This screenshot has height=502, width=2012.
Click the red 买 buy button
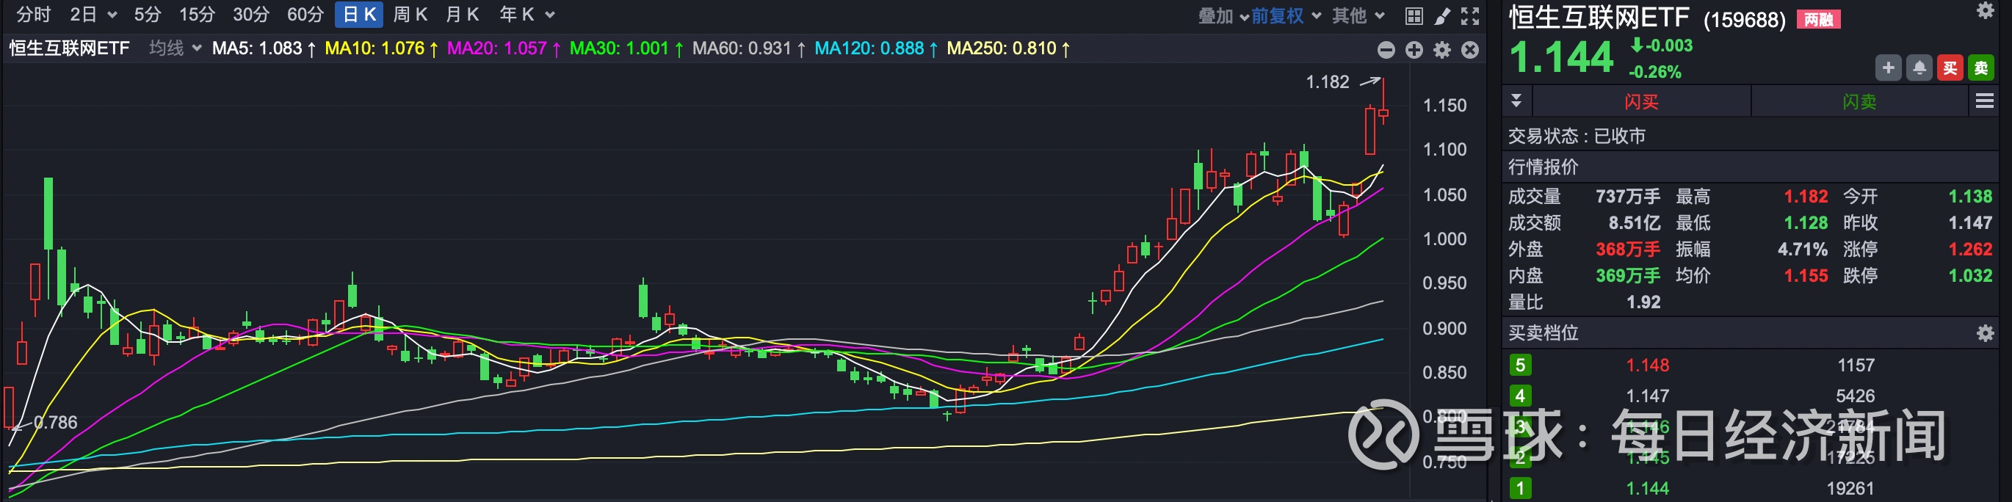tap(1950, 68)
